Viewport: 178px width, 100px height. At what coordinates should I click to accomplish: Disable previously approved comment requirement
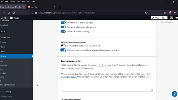click(63, 50)
